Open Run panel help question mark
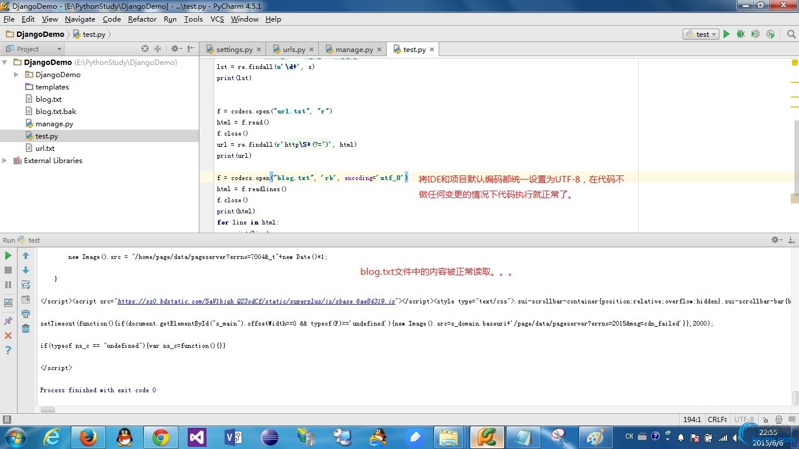This screenshot has height=449, width=799. pos(8,350)
